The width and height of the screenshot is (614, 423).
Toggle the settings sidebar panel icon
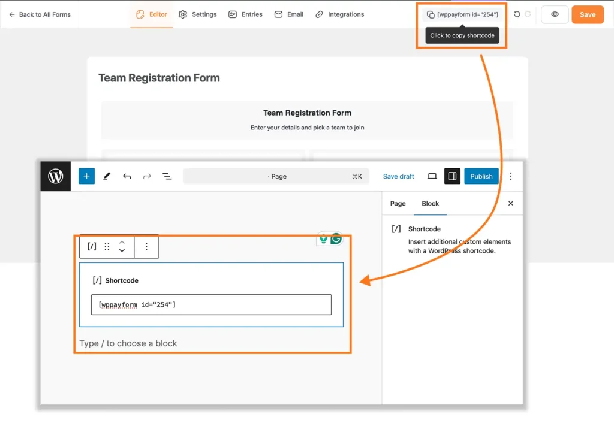[x=452, y=176]
